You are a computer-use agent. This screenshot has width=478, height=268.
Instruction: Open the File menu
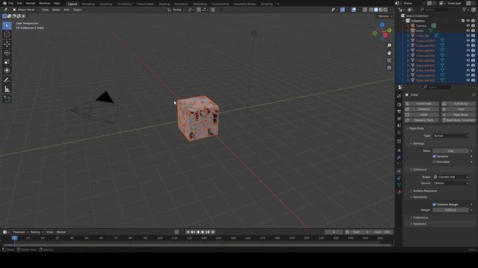(11, 3)
